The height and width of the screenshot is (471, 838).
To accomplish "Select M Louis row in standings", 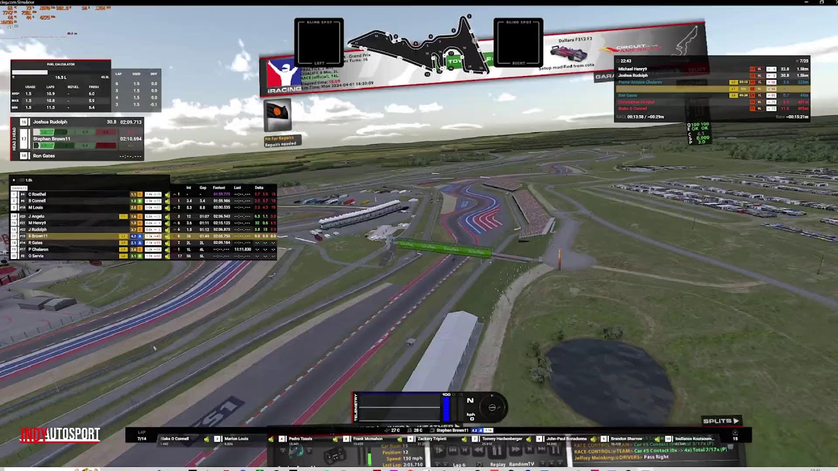I will coord(143,208).
